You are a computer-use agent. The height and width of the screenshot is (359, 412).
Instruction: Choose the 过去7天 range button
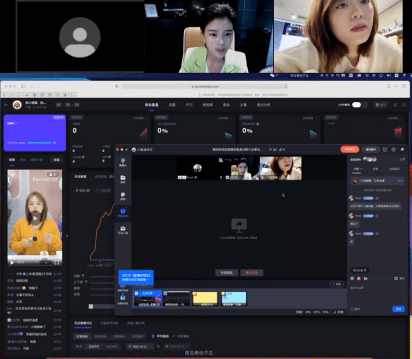click(93, 346)
